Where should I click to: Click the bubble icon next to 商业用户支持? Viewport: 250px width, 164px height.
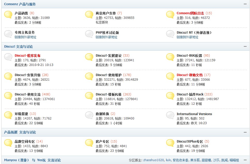[89, 15]
